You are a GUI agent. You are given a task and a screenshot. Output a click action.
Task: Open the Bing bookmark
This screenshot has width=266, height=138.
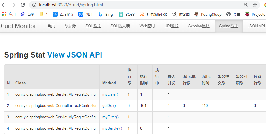pyautogui.click(x=106, y=15)
